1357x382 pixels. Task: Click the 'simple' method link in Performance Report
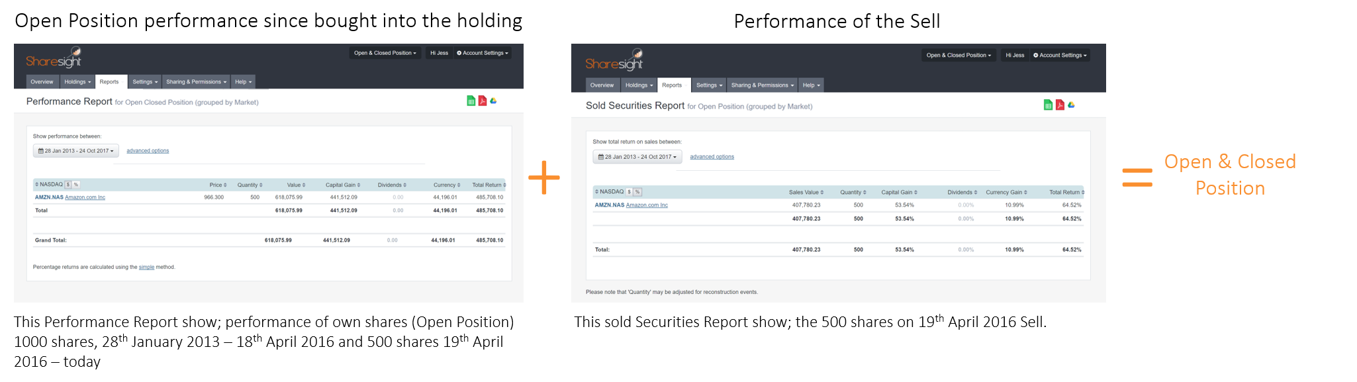point(146,267)
